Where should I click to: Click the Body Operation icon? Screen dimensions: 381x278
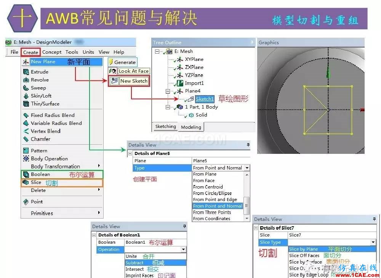pyautogui.click(x=26, y=159)
